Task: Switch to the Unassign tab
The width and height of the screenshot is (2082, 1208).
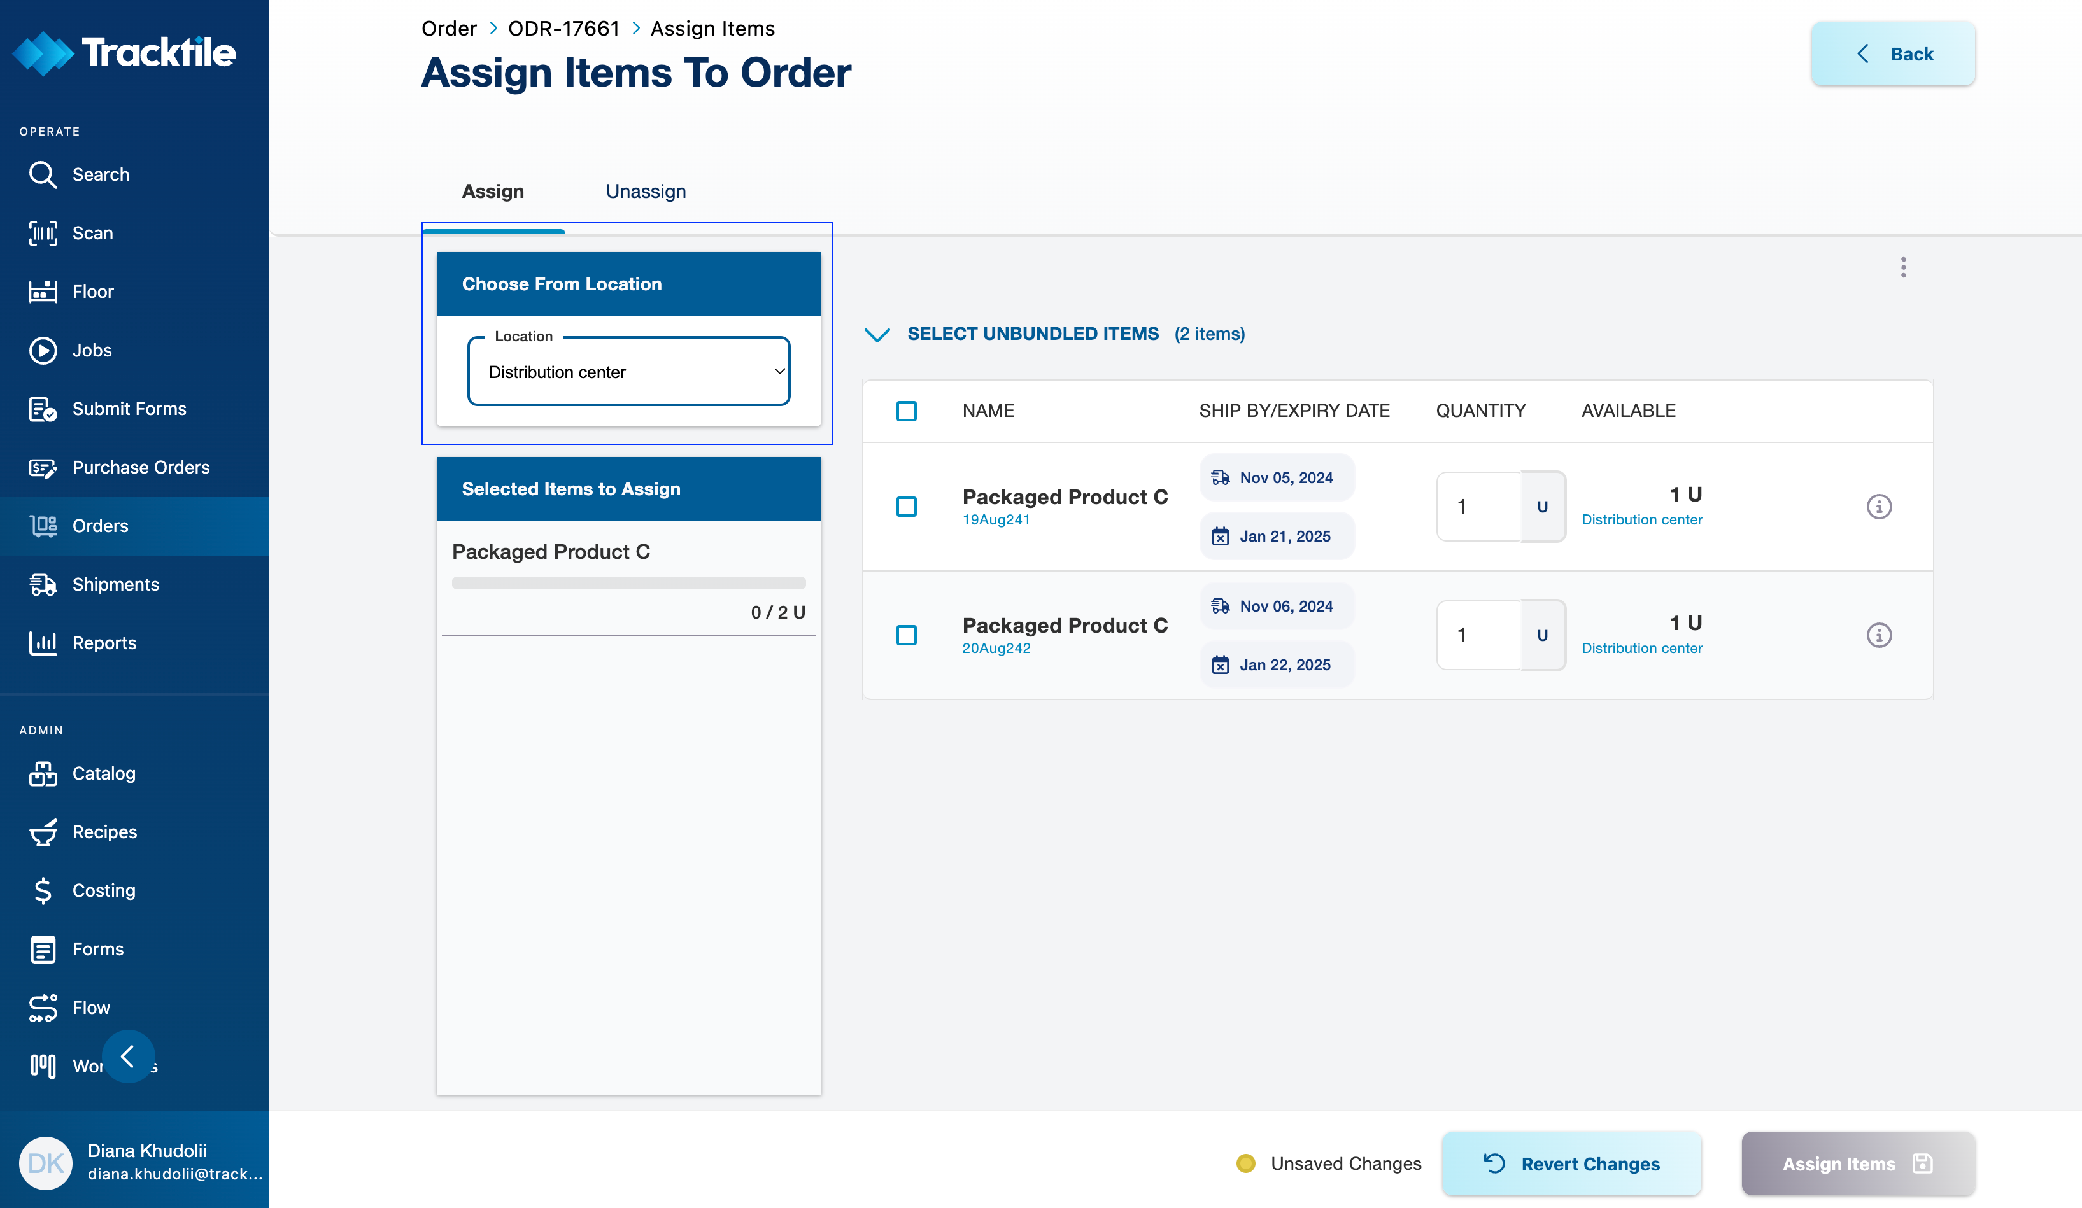Action: pos(645,192)
